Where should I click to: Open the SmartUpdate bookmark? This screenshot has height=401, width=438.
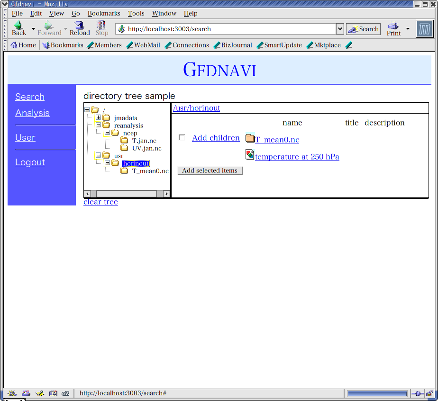point(279,45)
